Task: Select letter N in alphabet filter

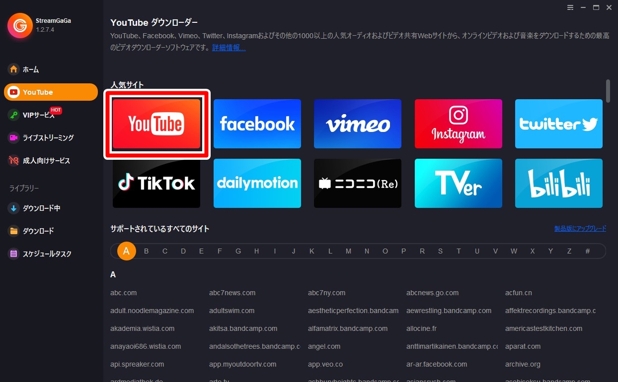Action: (x=367, y=251)
